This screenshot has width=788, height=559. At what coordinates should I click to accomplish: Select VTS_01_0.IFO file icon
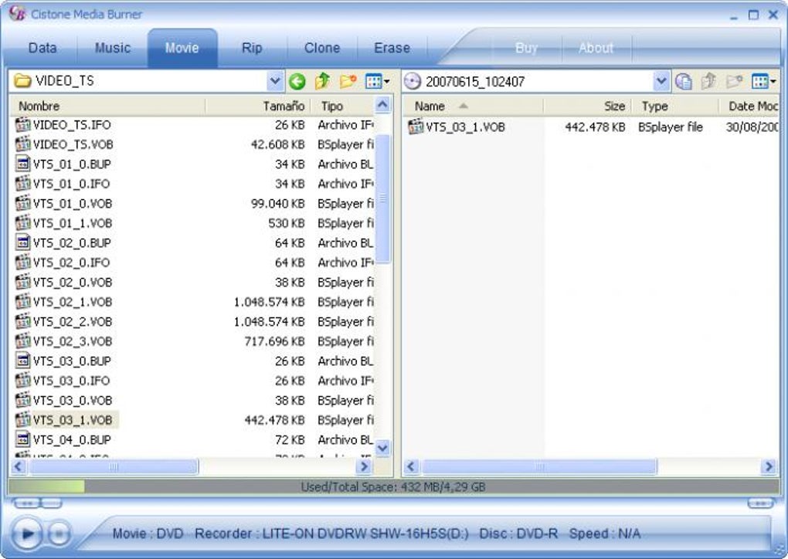pyautogui.click(x=22, y=183)
